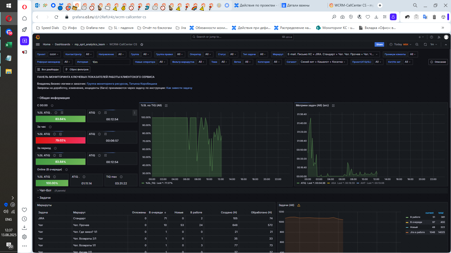451x253 pixels.
Task: Open Татьяна Коробицына link
Action: click(x=143, y=84)
